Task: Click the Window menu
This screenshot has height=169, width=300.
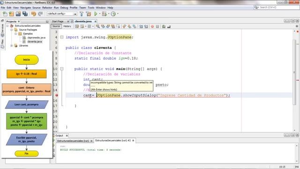Action: pyautogui.click(x=101, y=8)
